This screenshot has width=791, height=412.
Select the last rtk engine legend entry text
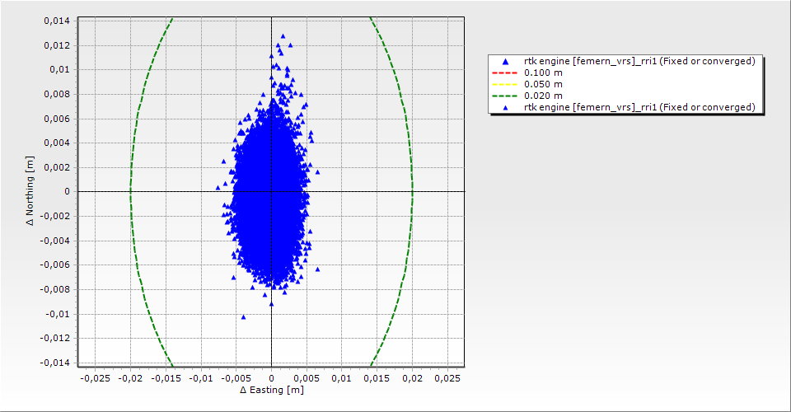click(639, 108)
